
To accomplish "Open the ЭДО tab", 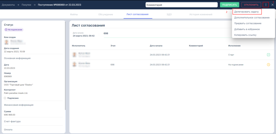I will 169,15.
